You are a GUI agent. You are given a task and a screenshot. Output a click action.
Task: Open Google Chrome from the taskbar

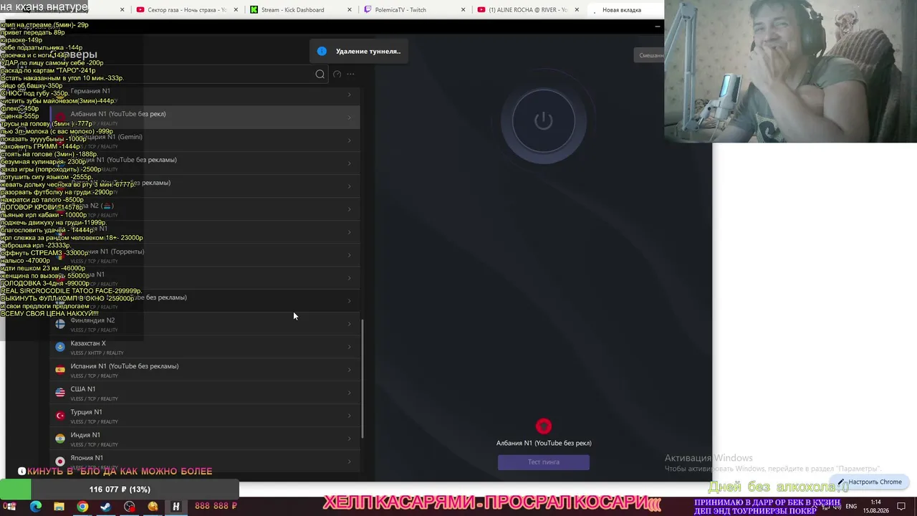point(82,507)
